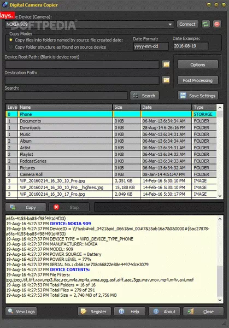Open View Logs
229x328 pixels.
pos(21,311)
